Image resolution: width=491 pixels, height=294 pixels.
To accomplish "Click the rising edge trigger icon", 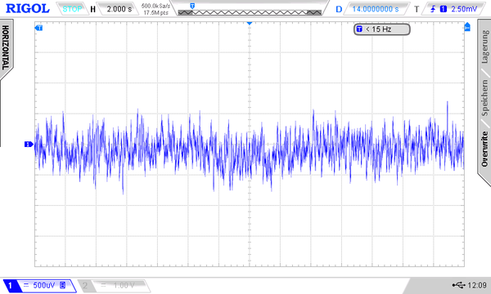I will coord(433,9).
